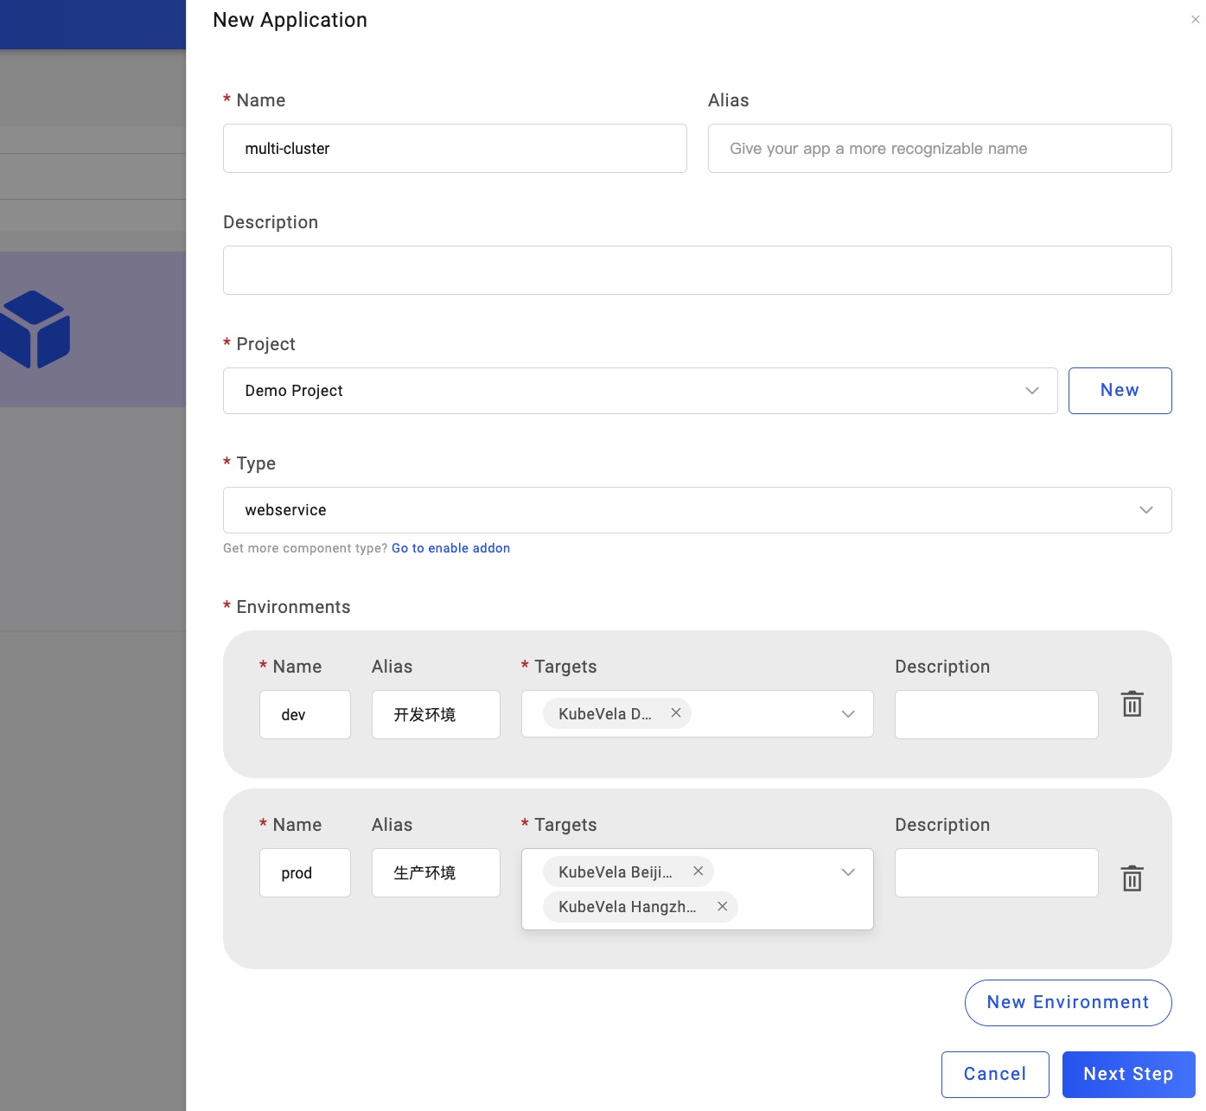This screenshot has height=1111, width=1206.
Task: Delete the prod environment row
Action: coord(1132,878)
